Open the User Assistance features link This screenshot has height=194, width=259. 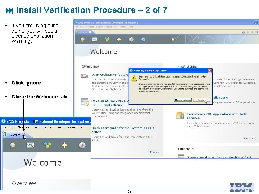[110, 75]
